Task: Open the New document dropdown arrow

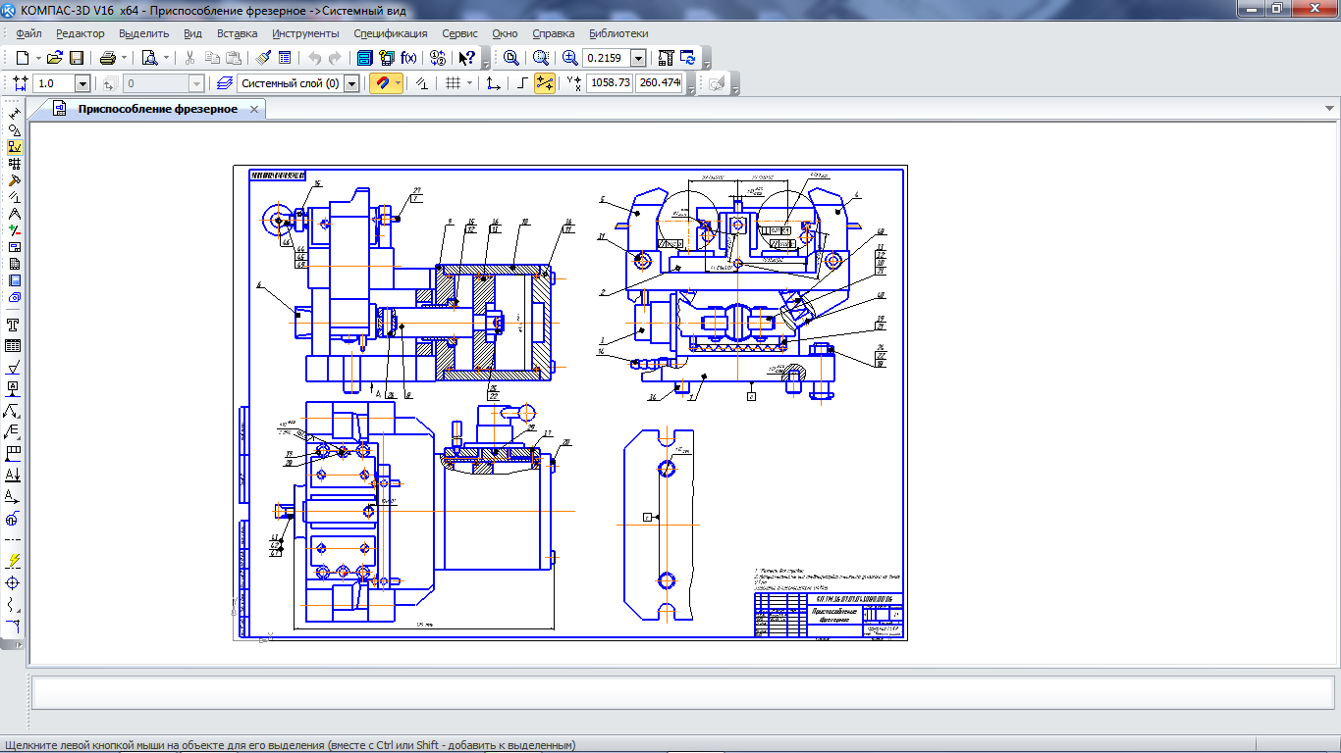Action: click(x=37, y=58)
